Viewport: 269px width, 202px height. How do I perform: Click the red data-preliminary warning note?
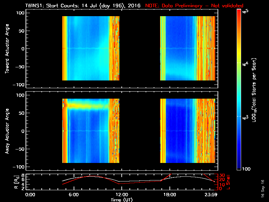point(194,6)
